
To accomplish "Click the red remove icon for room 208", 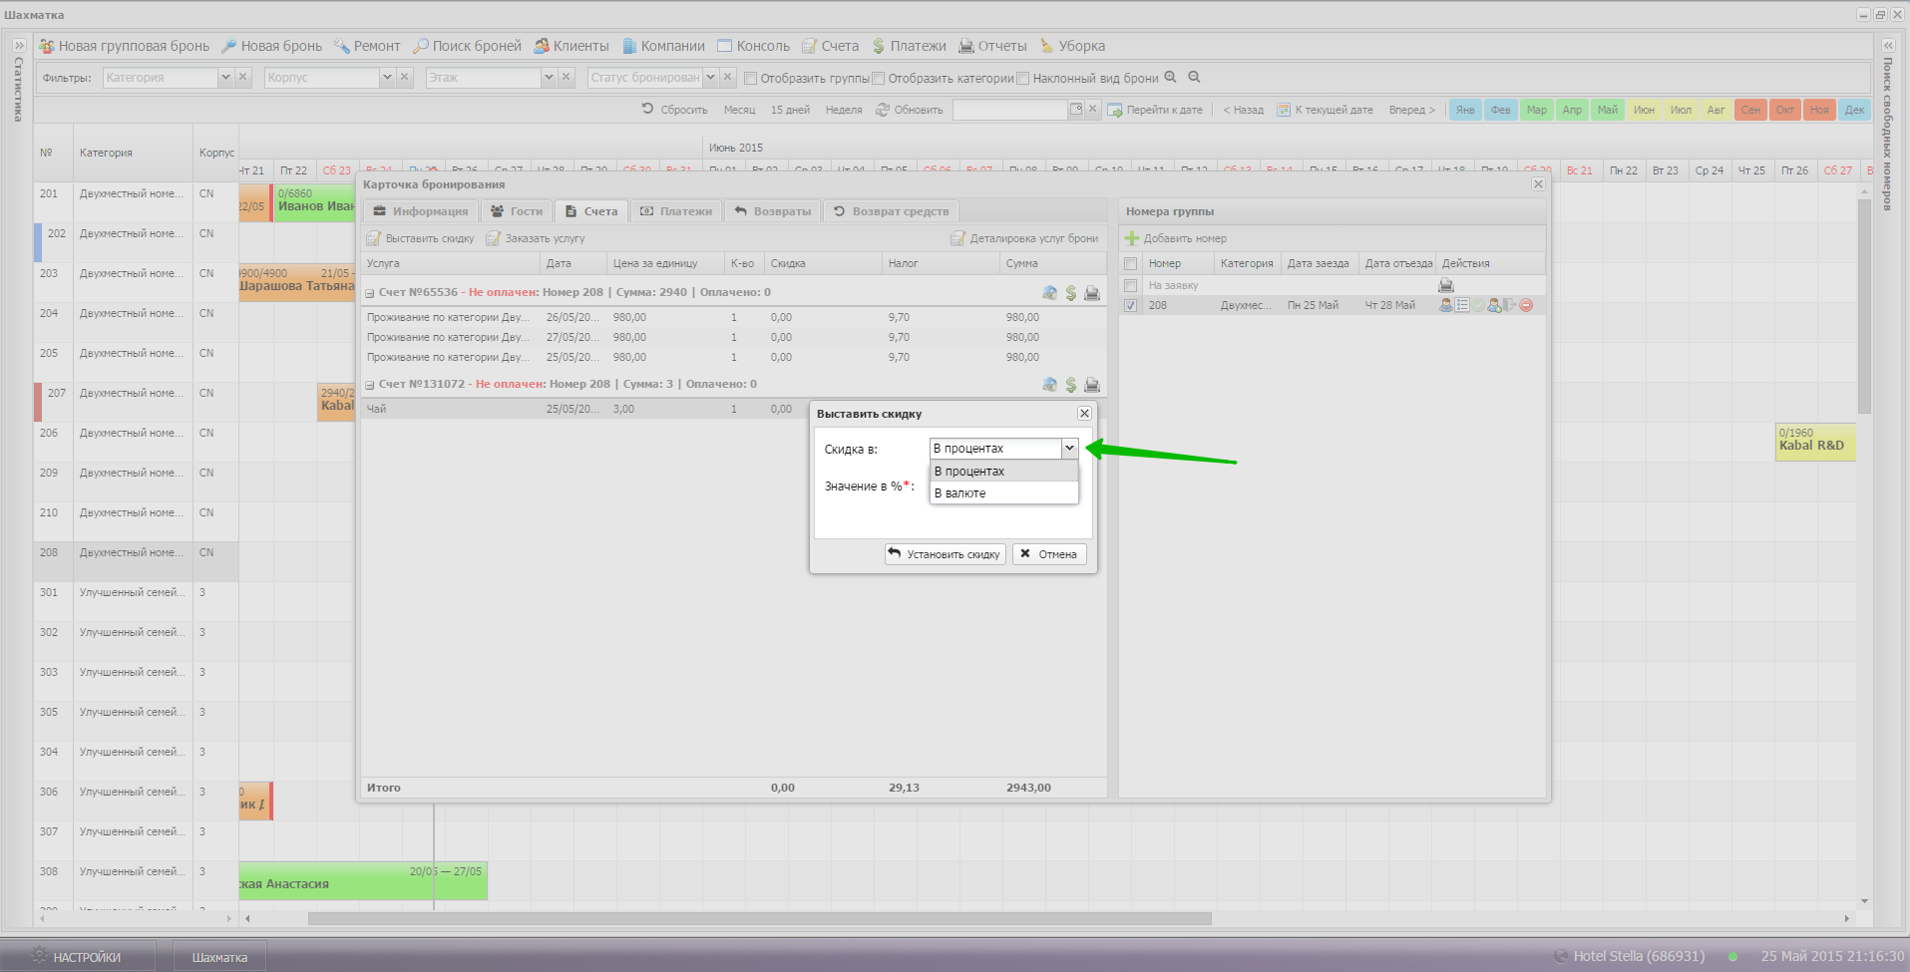I will point(1526,305).
